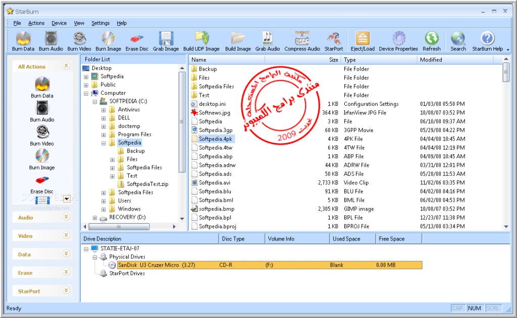517x318 pixels.
Task: Choose Erase Disc in All Actions panel
Action: [42, 184]
